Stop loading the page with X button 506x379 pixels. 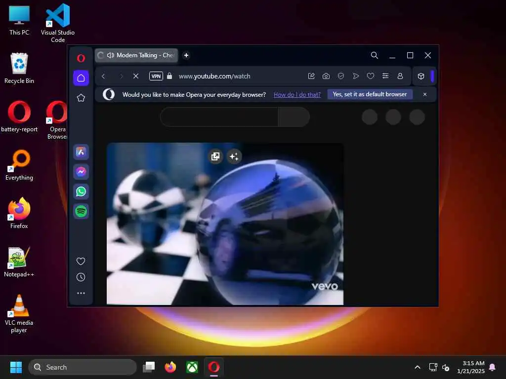click(136, 76)
